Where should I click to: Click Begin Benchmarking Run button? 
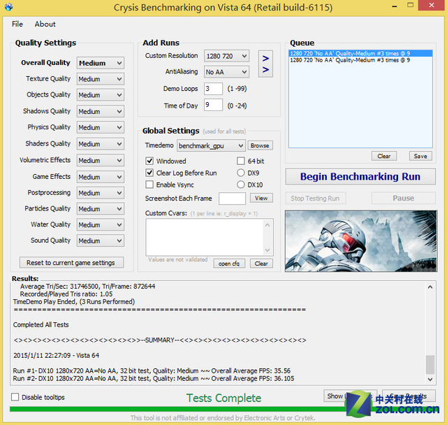point(360,176)
